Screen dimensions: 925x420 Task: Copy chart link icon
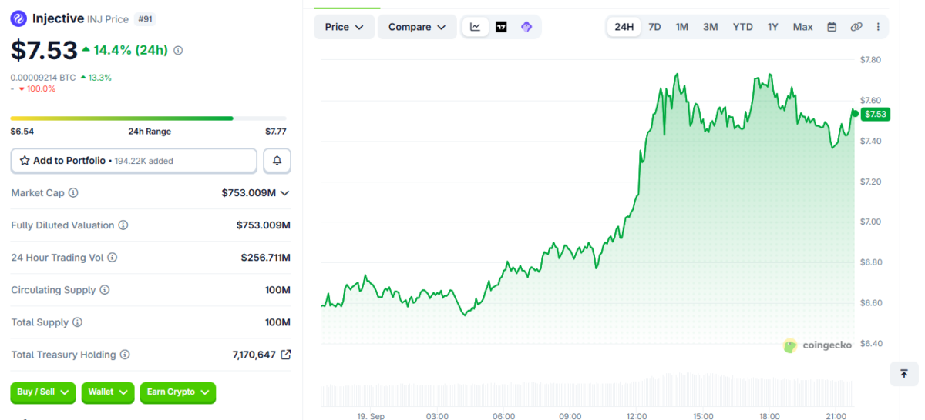(856, 27)
